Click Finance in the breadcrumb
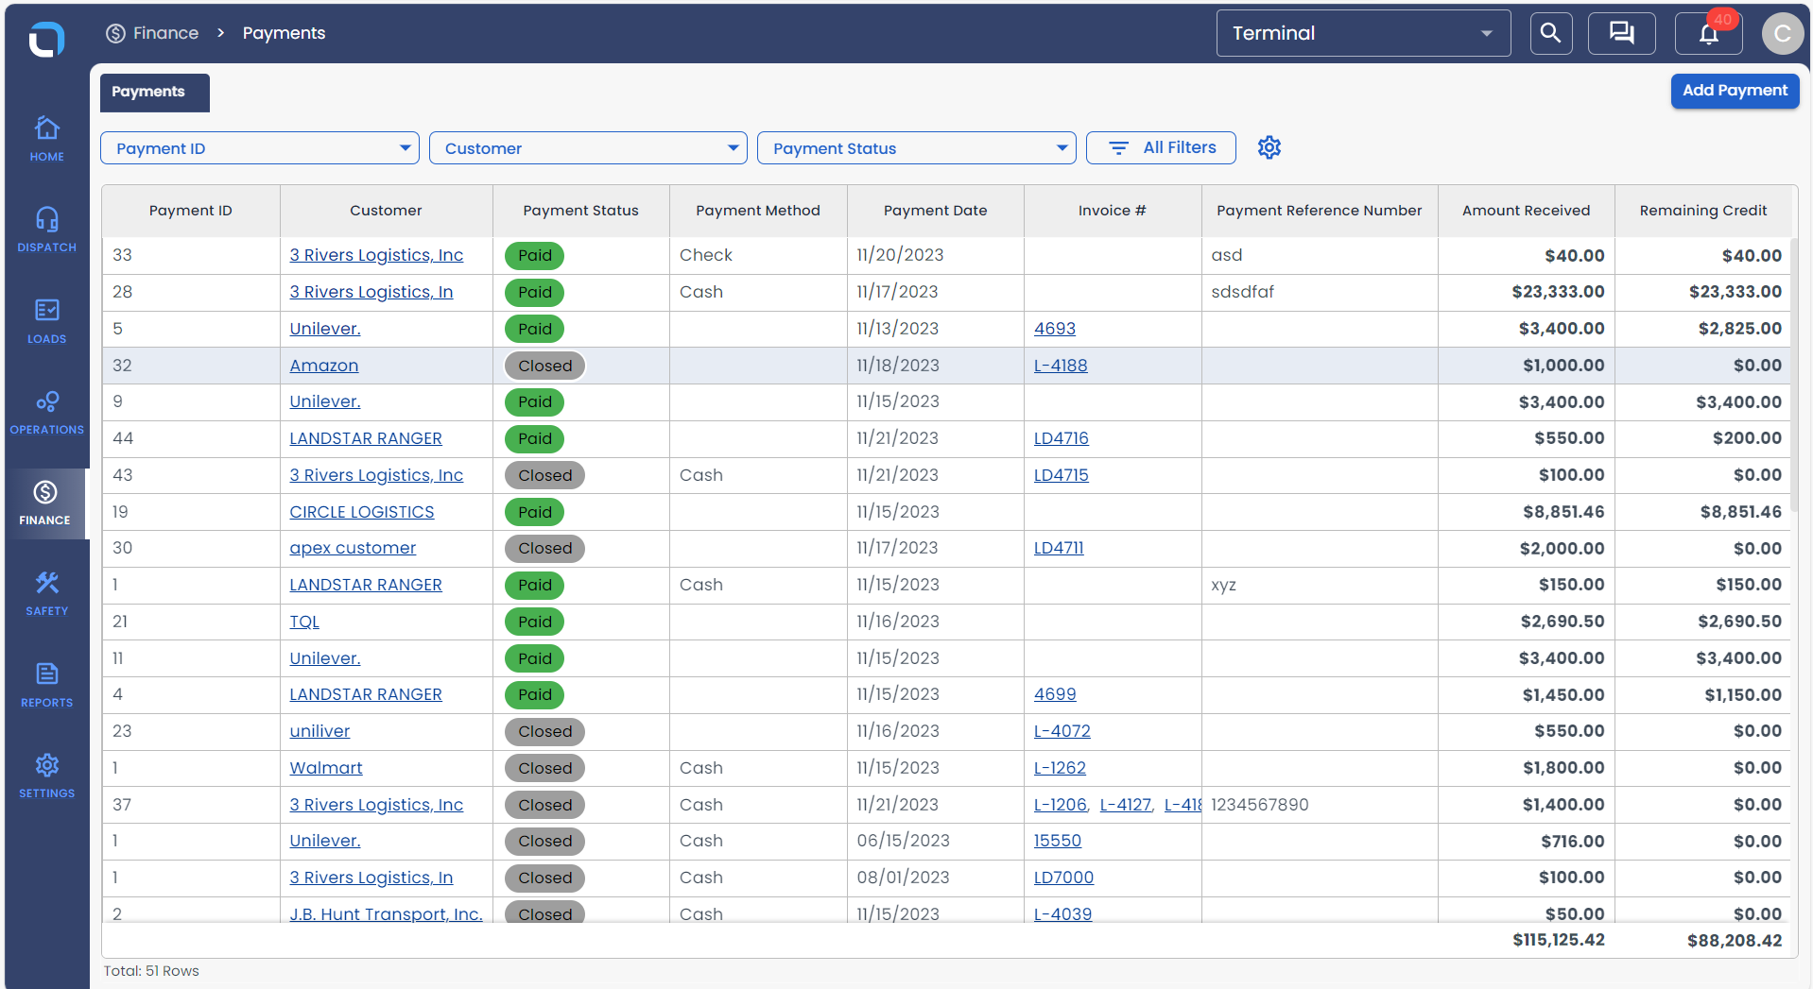Image resolution: width=1813 pixels, height=989 pixels. pyautogui.click(x=164, y=33)
